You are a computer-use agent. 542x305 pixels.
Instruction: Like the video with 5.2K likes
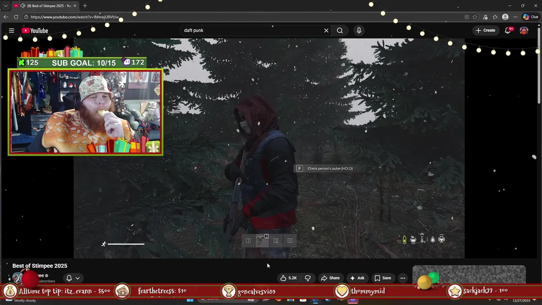coord(288,278)
